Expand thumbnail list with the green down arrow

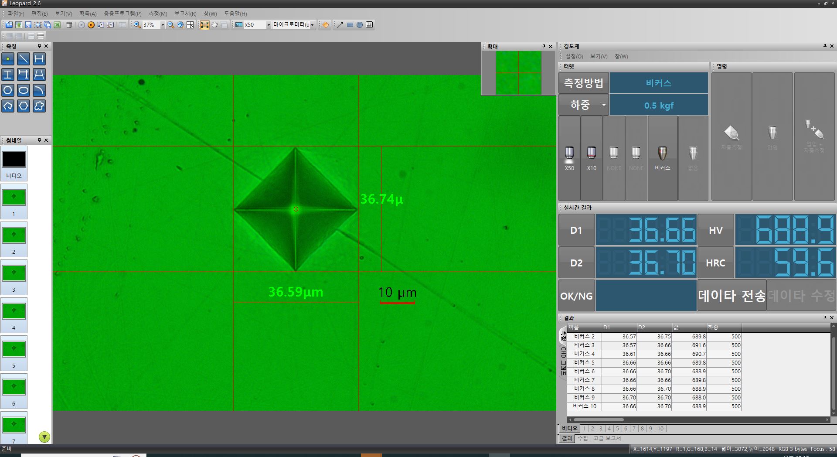click(x=44, y=437)
